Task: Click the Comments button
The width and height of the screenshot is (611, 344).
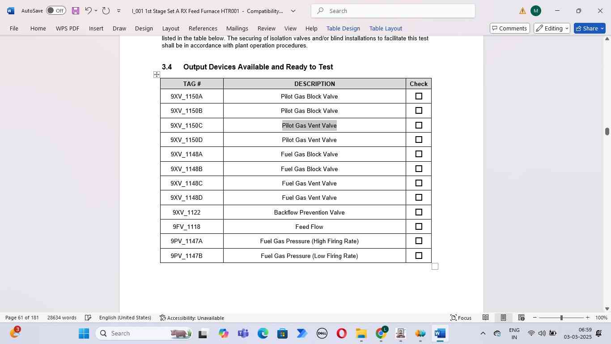Action: pos(509,28)
